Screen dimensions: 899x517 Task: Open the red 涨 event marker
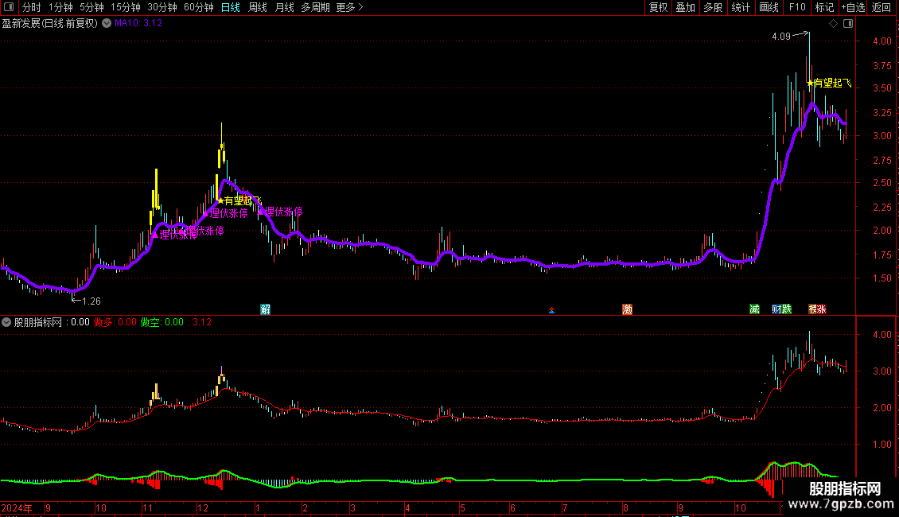point(822,309)
